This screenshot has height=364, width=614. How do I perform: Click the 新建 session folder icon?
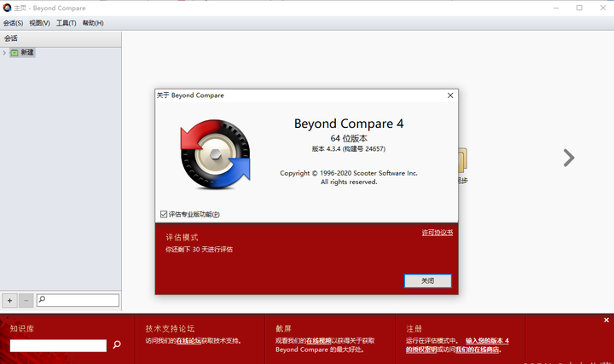pyautogui.click(x=14, y=53)
